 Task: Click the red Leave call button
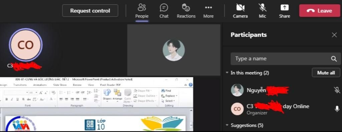320,11
